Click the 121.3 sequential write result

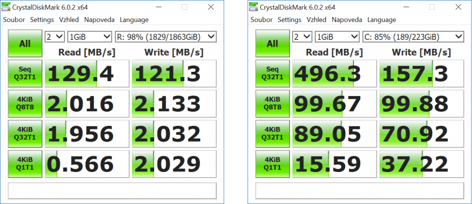point(174,74)
